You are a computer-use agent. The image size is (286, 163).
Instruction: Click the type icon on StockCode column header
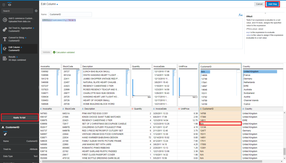pyautogui.click(x=63, y=109)
